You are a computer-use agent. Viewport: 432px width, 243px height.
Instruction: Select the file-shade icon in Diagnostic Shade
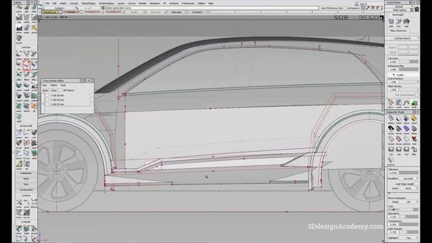414,149
